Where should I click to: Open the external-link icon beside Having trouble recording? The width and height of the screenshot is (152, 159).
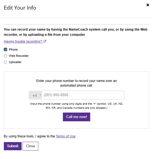[45, 41]
